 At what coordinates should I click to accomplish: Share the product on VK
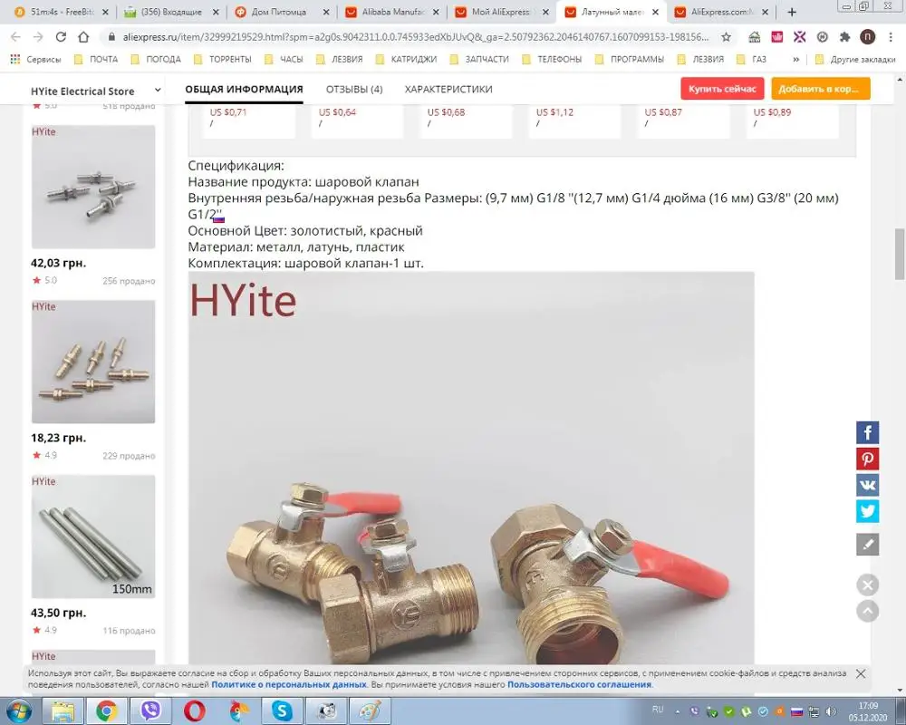[867, 485]
